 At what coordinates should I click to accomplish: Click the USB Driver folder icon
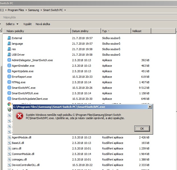(9, 55)
